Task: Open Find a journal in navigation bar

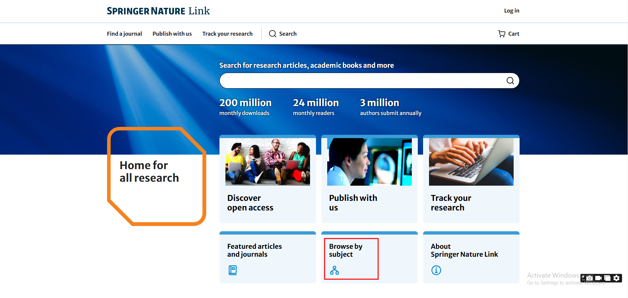Action: pos(124,34)
